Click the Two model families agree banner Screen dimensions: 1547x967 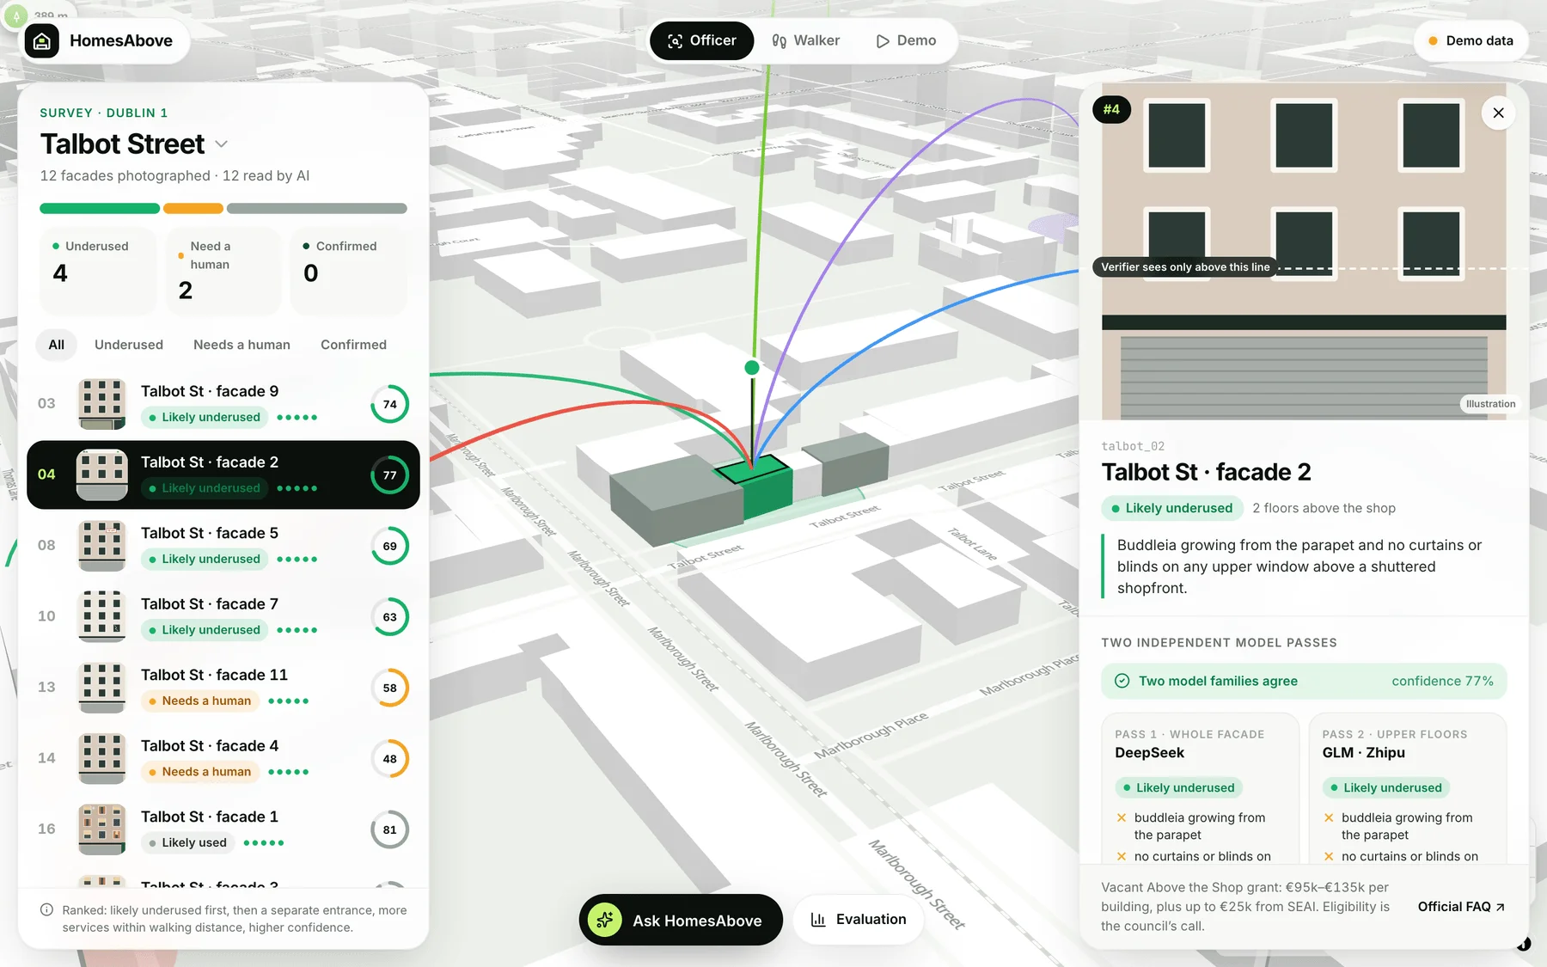1304,681
